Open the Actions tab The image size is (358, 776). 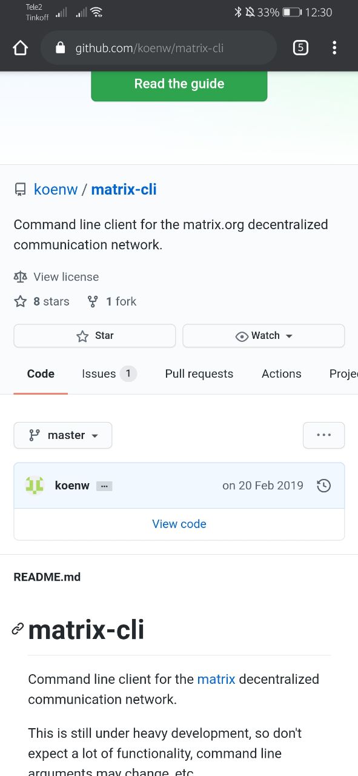point(282,374)
